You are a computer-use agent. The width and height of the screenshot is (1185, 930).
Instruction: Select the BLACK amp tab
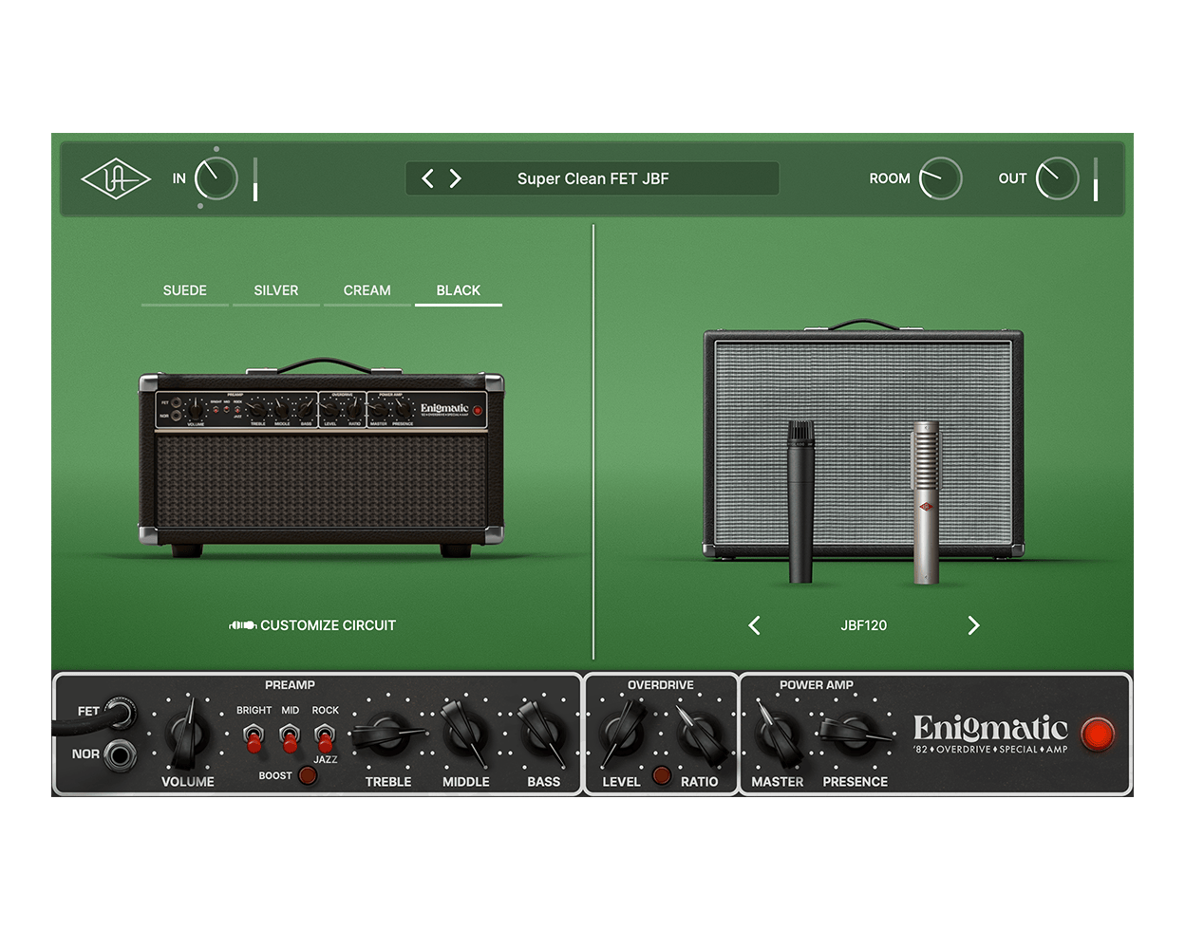[x=459, y=290]
